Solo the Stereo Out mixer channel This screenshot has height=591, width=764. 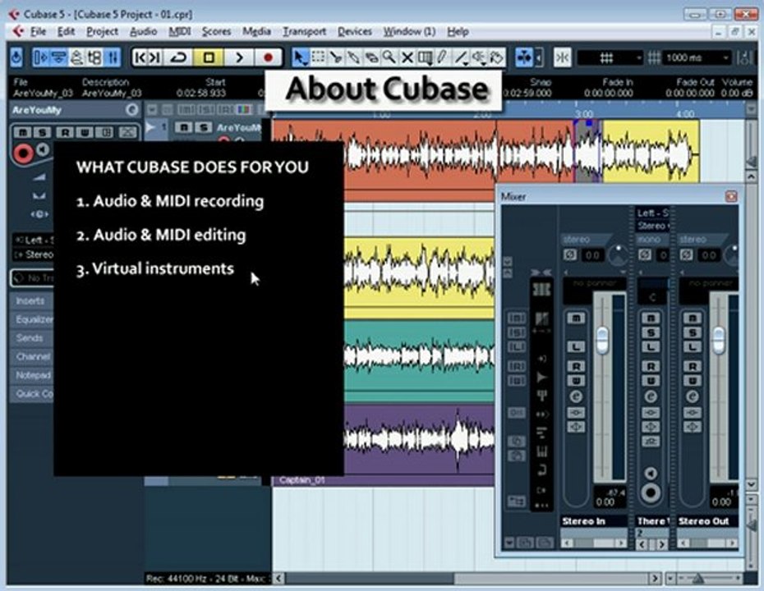(x=693, y=333)
